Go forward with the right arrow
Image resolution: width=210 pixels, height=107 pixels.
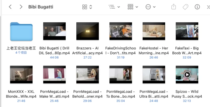click(x=21, y=7)
